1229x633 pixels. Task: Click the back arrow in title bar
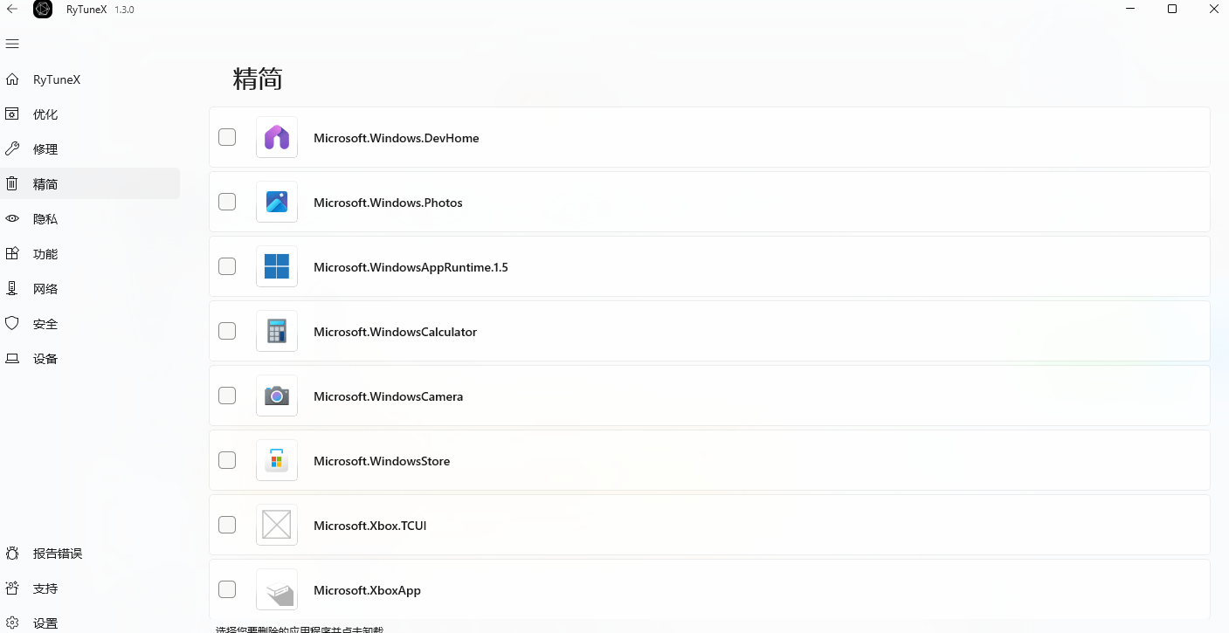[x=12, y=10]
